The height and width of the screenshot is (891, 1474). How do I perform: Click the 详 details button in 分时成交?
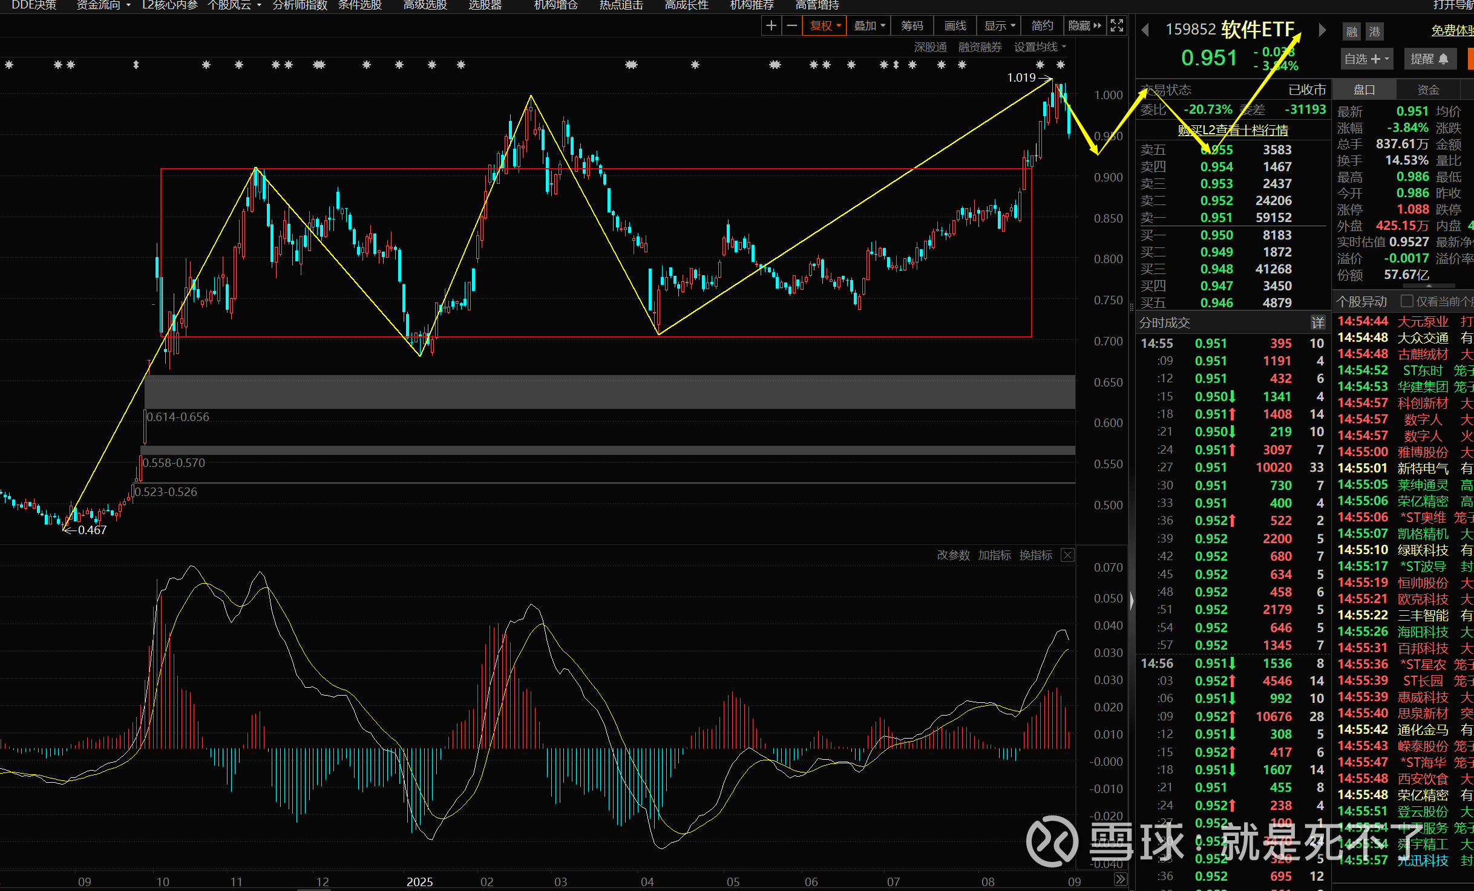point(1318,322)
